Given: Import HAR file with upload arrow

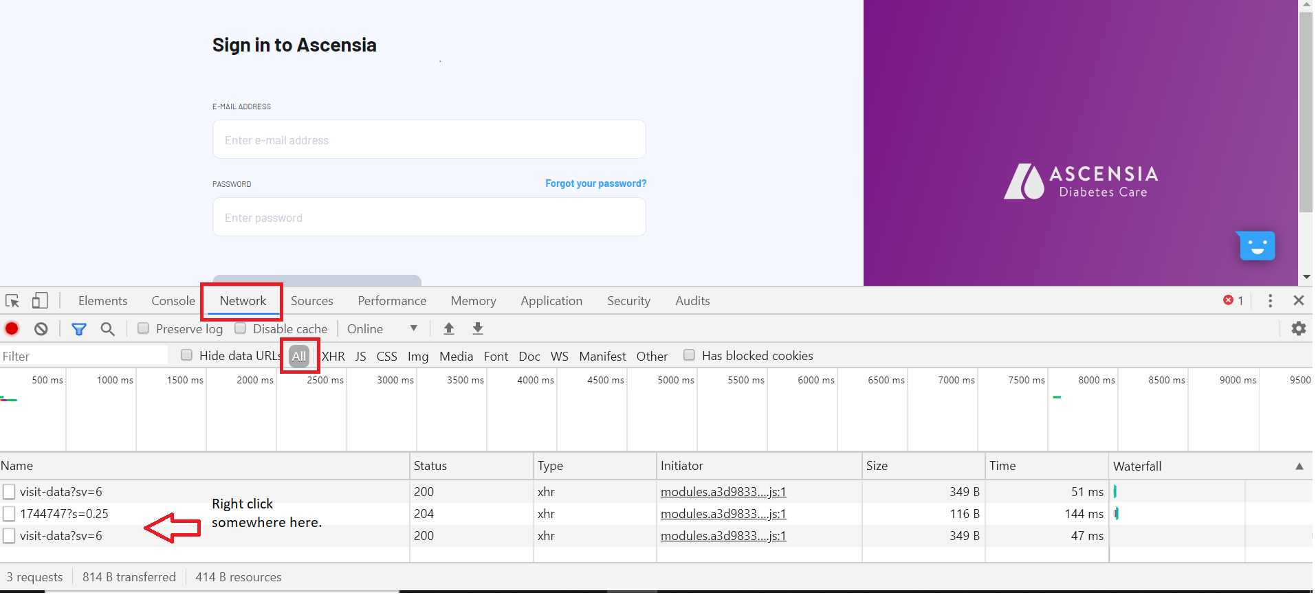Looking at the screenshot, I should click(x=449, y=329).
